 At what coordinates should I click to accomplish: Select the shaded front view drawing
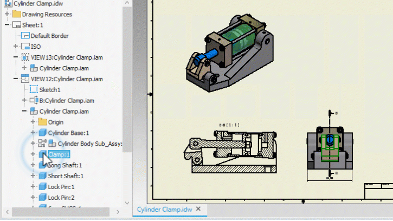click(330, 148)
